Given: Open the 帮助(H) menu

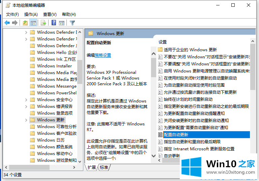Looking at the screenshot, I should click(69, 14).
